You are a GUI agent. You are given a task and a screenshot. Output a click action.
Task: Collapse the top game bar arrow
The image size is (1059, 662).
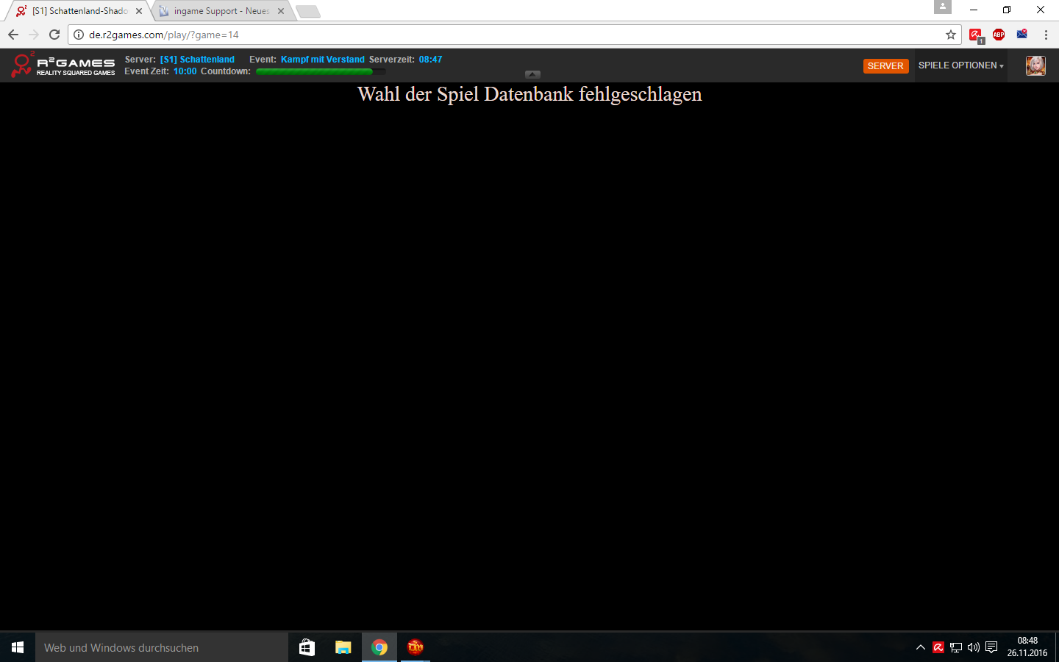click(x=533, y=74)
